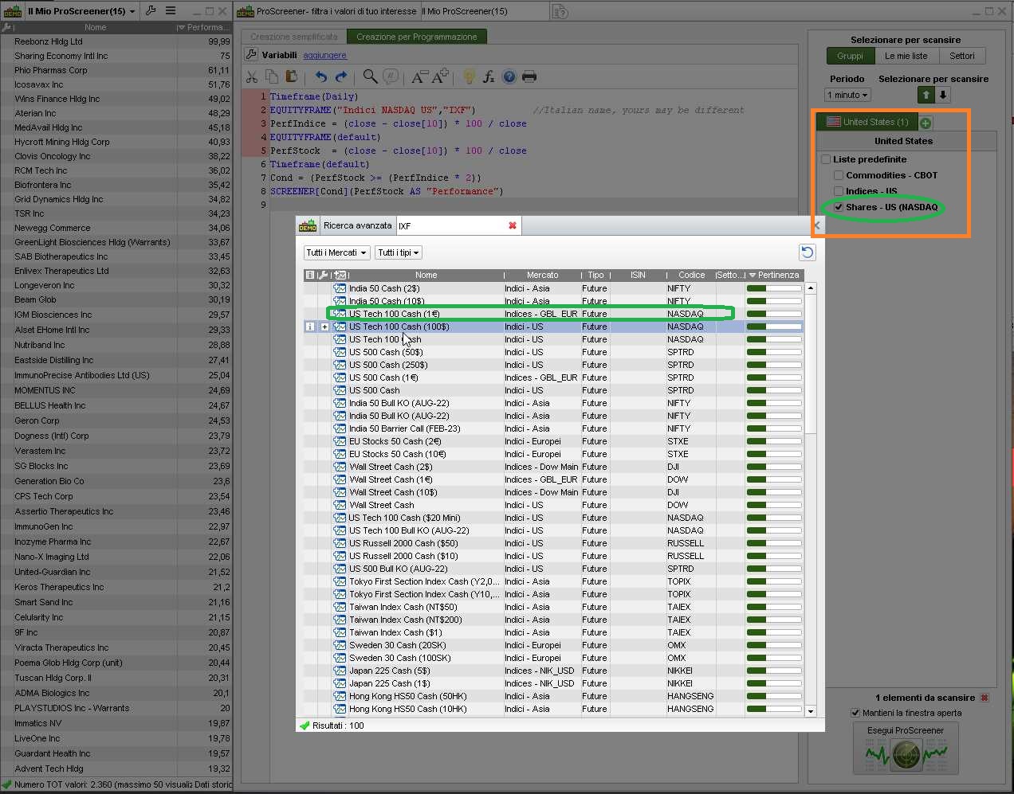Viewport: 1014px width, 794px height.
Task: Expand the Periodo 1 minuto dropdown
Action: coord(847,95)
